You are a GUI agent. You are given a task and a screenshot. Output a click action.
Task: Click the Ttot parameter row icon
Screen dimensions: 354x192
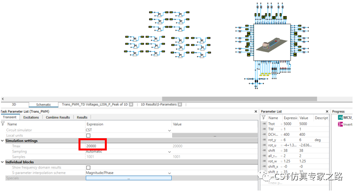pyautogui.click(x=264, y=124)
